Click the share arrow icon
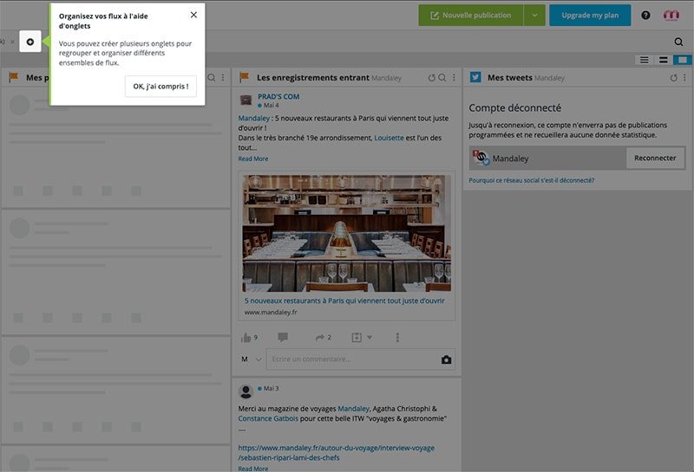694x472 pixels. click(x=319, y=338)
